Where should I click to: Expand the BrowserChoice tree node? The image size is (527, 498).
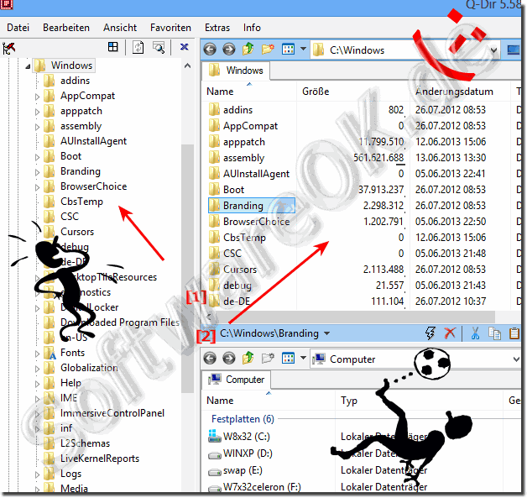37,187
